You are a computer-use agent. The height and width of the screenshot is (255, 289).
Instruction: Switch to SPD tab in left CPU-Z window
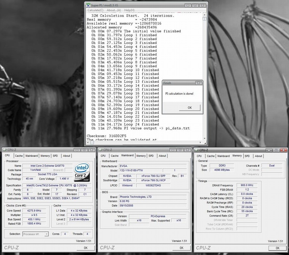(55, 156)
